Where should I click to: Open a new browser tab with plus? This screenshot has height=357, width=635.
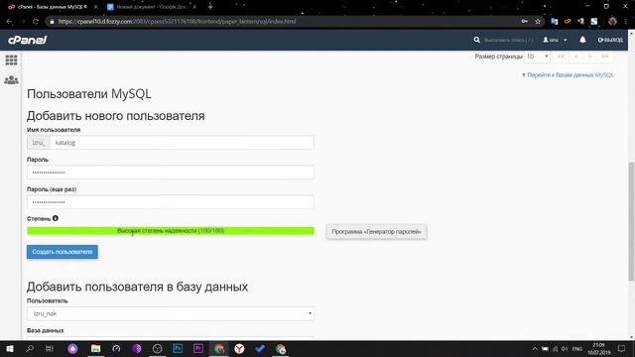(x=210, y=7)
